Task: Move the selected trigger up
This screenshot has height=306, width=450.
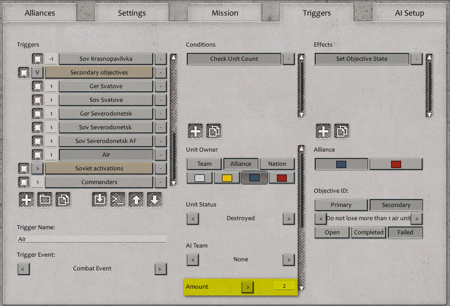Action: pyautogui.click(x=136, y=200)
